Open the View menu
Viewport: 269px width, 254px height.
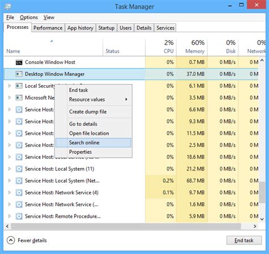(49, 18)
